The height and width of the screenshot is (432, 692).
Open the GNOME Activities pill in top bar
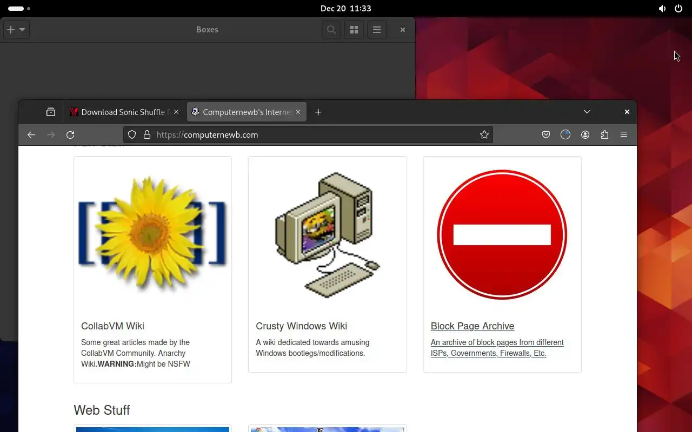(19, 9)
